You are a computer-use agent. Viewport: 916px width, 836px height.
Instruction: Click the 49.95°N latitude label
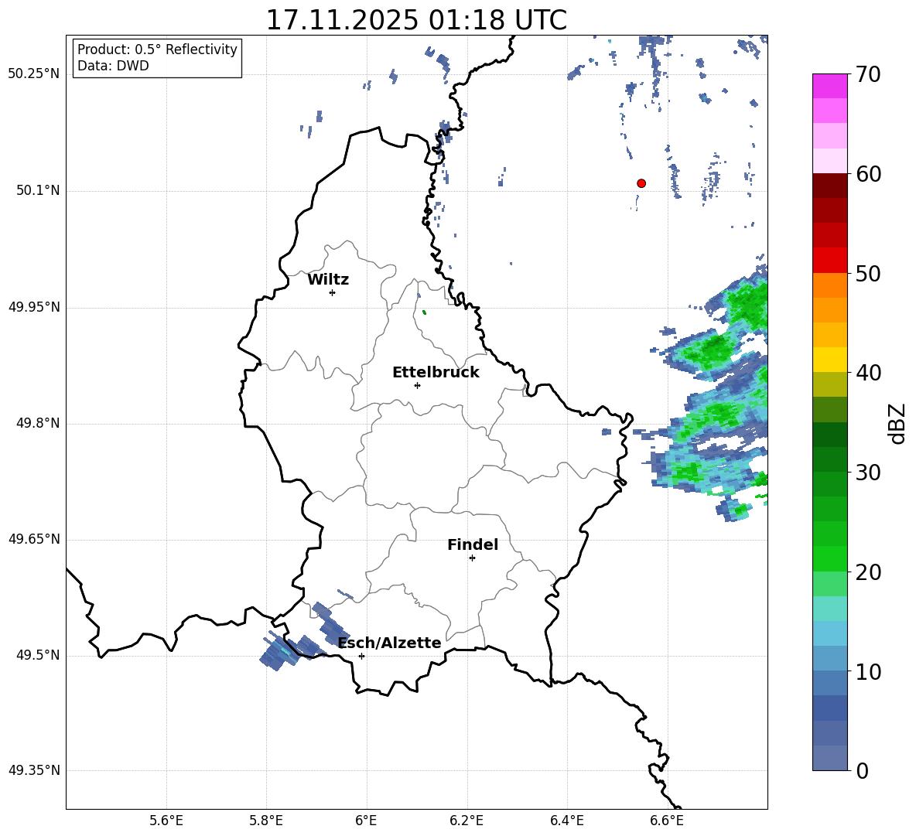(x=34, y=307)
